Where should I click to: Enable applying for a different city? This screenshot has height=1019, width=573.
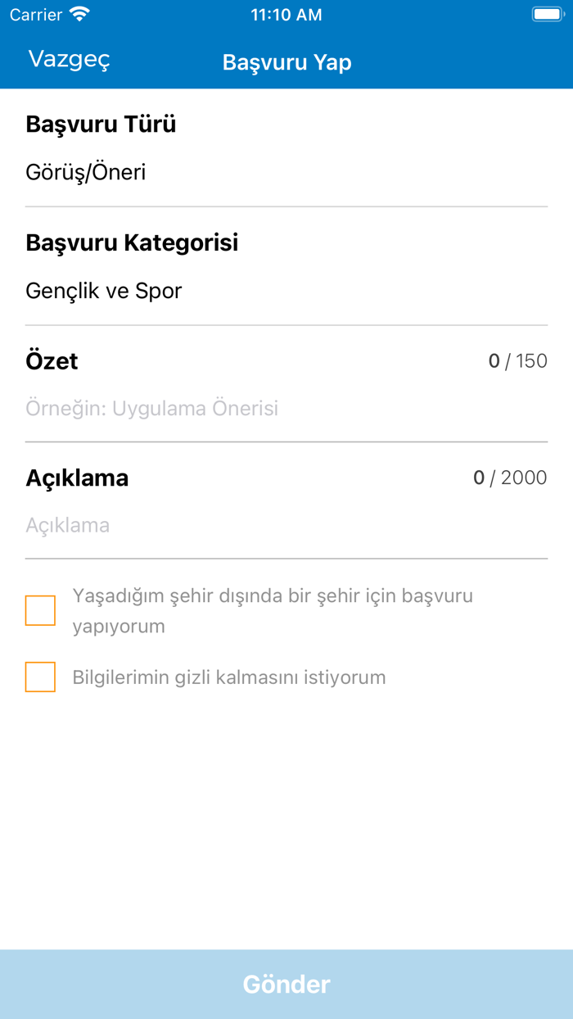pos(40,609)
